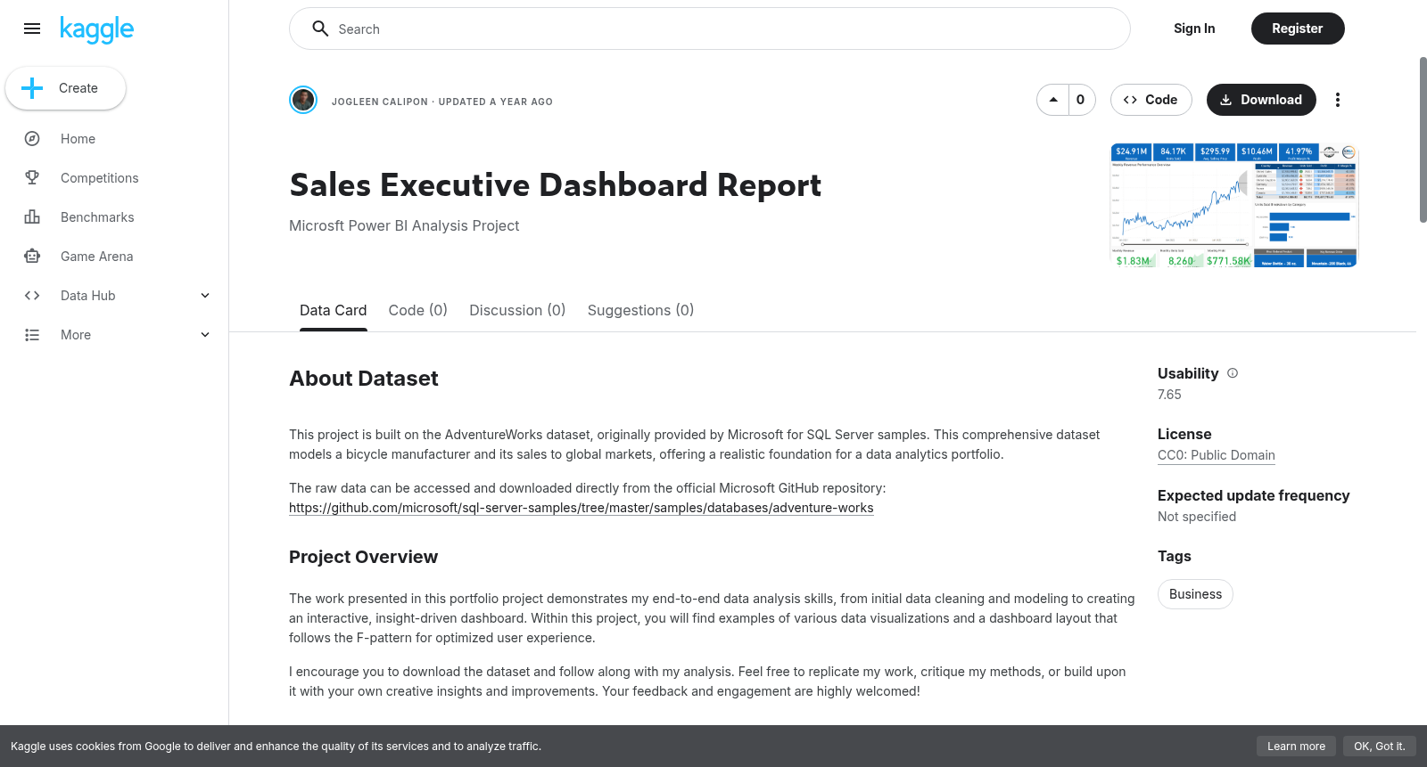This screenshot has height=767, width=1427.
Task: Focus the Search input field
Action: pos(710,29)
